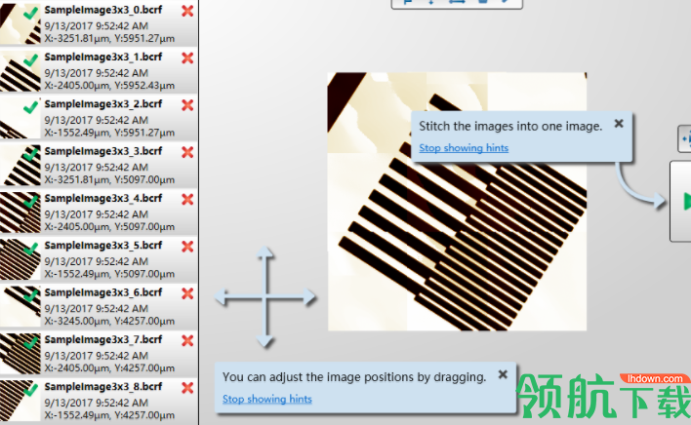Remove SampleImage3x3_5.bcrf with its red X

[187, 247]
